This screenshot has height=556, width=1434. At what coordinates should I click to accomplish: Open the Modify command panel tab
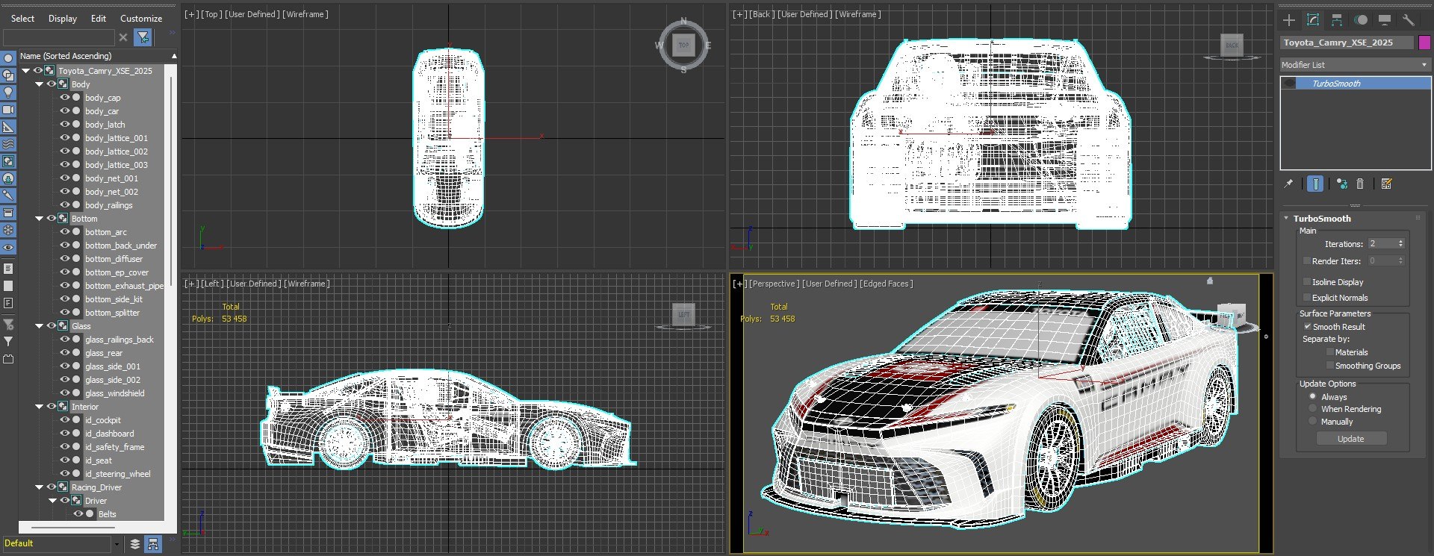click(x=1313, y=20)
